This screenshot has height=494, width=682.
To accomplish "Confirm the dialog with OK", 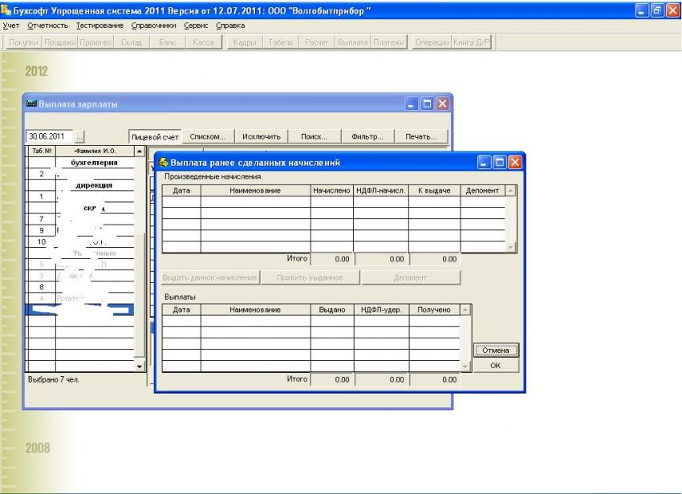I will pyautogui.click(x=495, y=365).
